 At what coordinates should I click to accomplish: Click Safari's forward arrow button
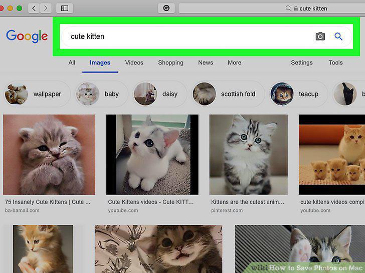[46, 8]
